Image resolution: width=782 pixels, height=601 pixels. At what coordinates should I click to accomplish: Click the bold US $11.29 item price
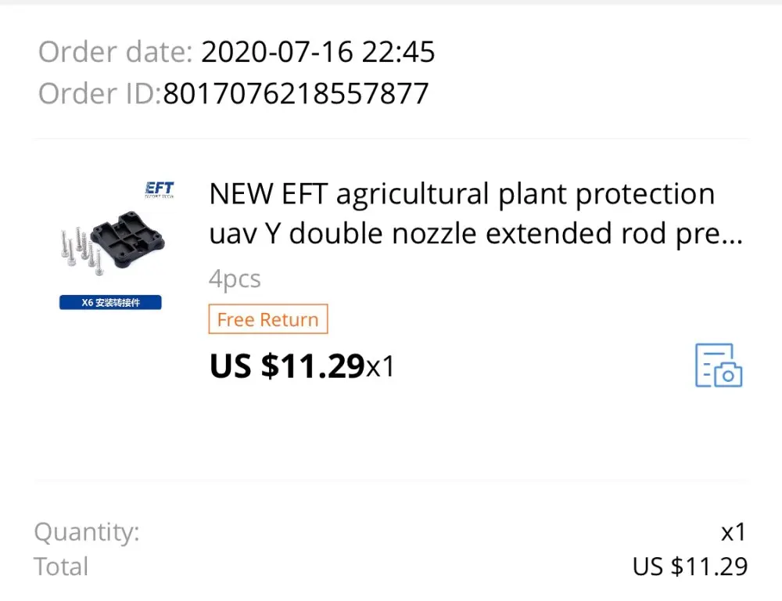pos(287,365)
